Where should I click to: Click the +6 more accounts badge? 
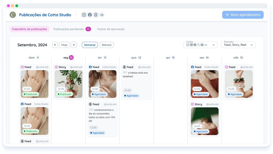[x=102, y=15]
